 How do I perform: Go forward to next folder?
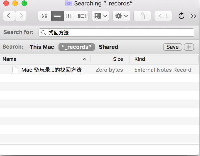[21, 16]
